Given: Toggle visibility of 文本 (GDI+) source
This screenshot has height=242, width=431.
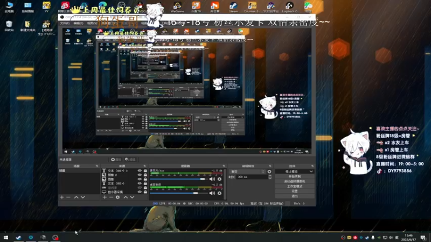Looking at the screenshot, I should (x=140, y=183).
